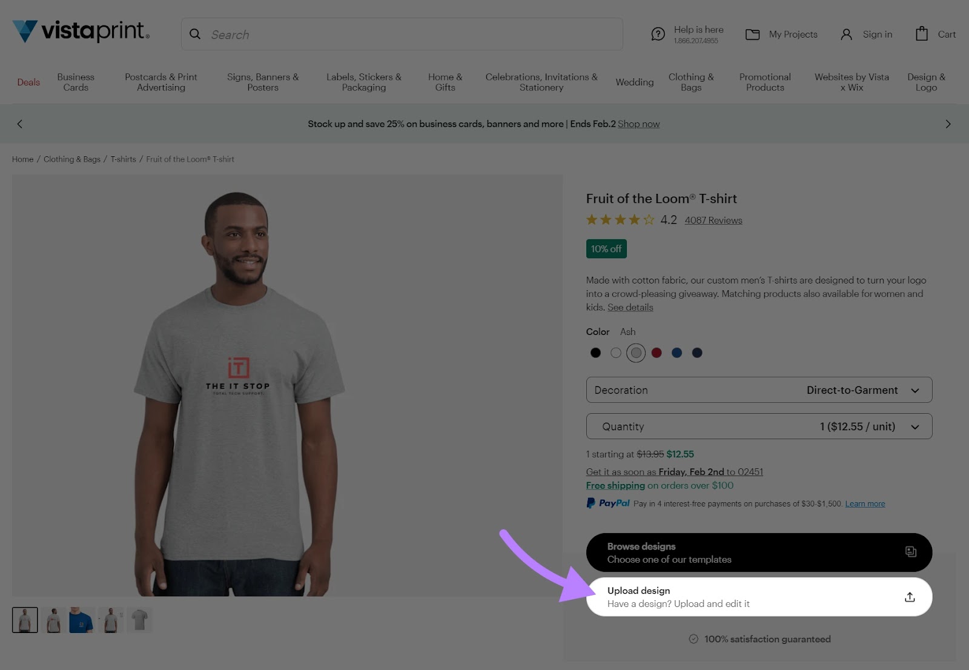The width and height of the screenshot is (969, 670).
Task: Click the Shop now link in the banner
Action: 638,124
